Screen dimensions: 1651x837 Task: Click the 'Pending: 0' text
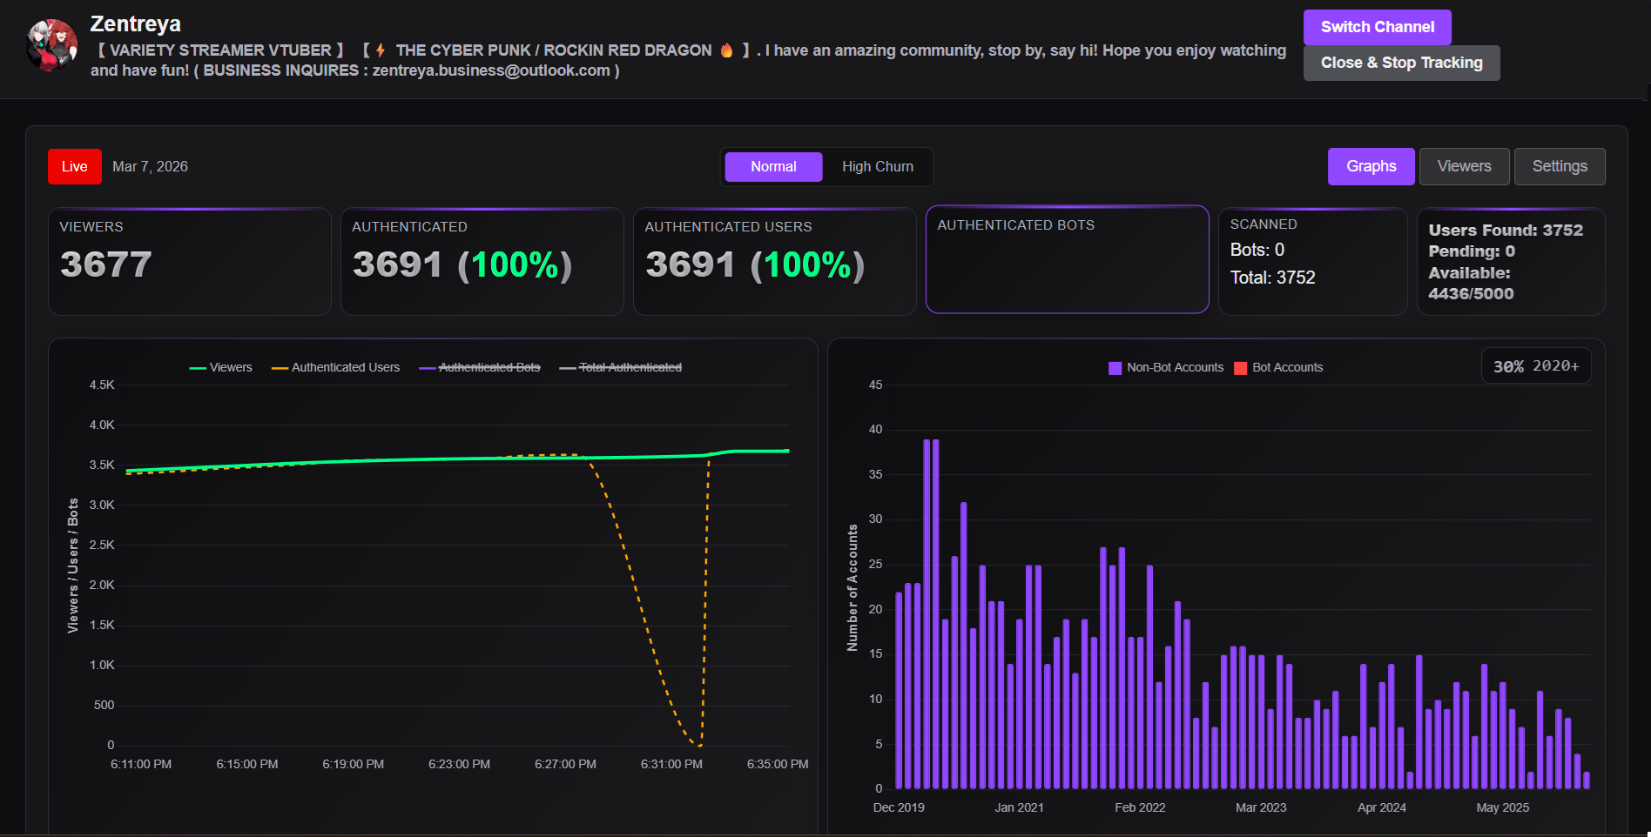tap(1472, 251)
